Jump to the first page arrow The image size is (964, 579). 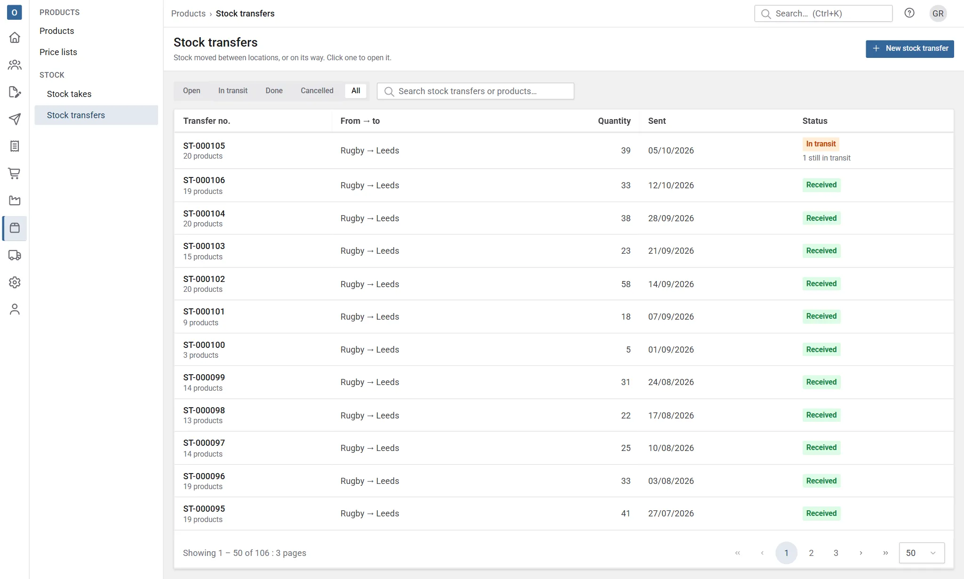coord(738,553)
